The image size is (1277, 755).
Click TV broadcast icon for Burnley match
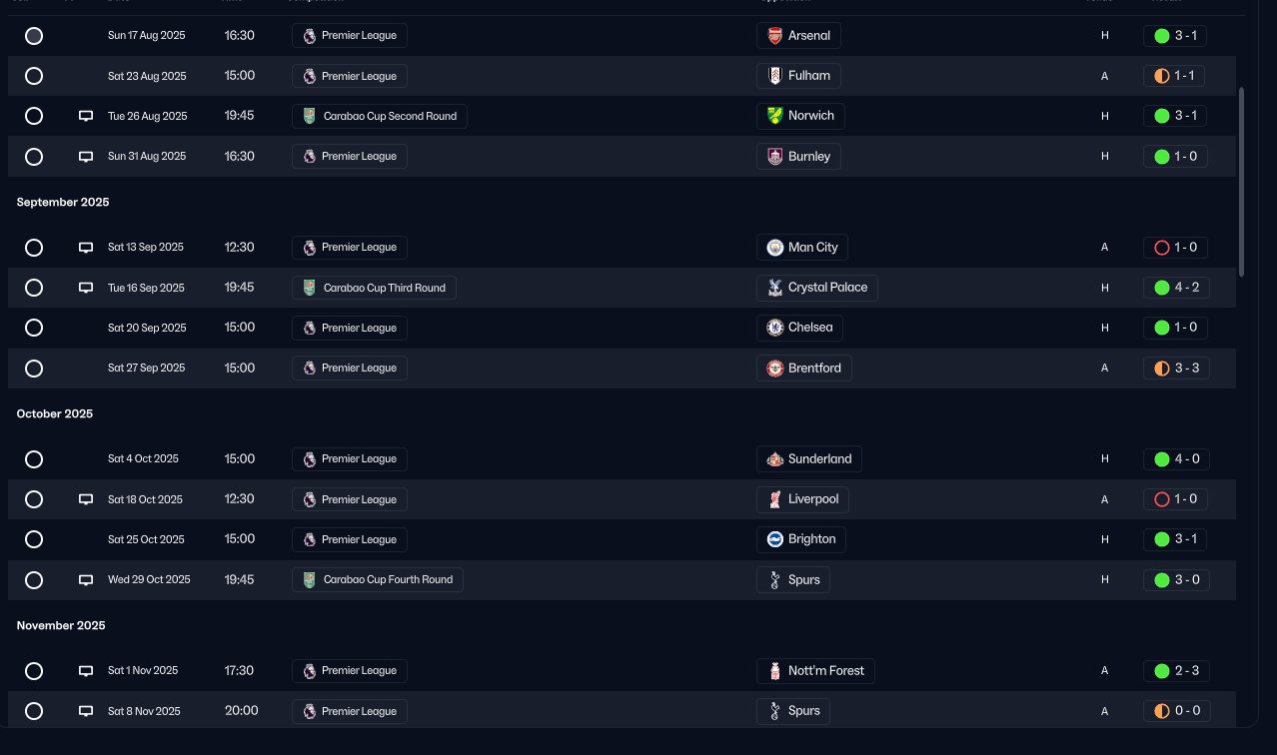pos(86,157)
